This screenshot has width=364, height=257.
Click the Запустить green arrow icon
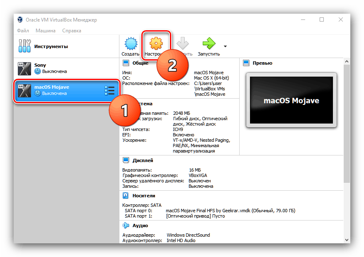209,43
